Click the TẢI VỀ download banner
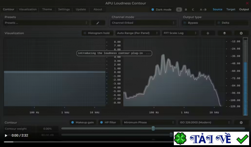 (x=211, y=138)
